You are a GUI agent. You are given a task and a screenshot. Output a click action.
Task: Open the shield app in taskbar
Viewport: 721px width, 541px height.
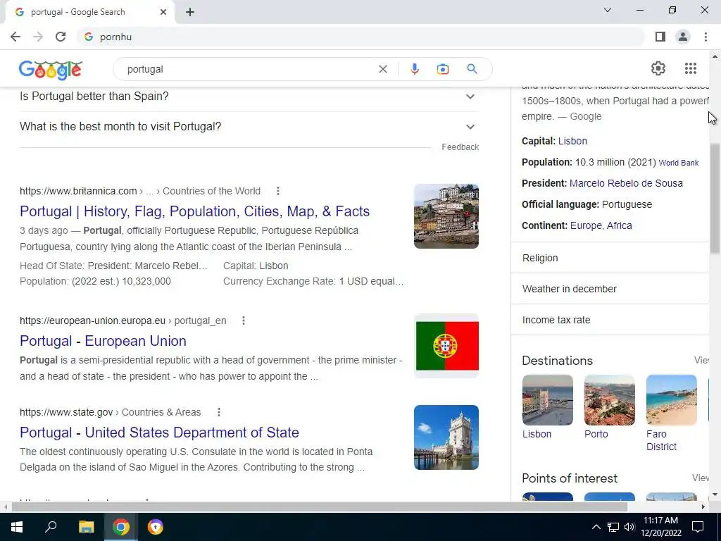pos(156,527)
